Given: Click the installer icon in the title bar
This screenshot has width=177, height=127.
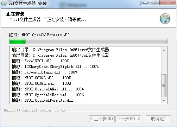Looking at the screenshot, I should point(4,4).
